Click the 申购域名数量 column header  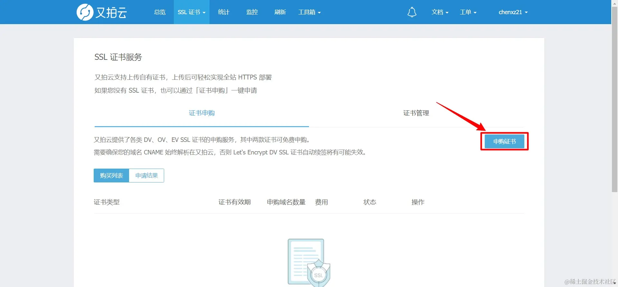coord(286,202)
